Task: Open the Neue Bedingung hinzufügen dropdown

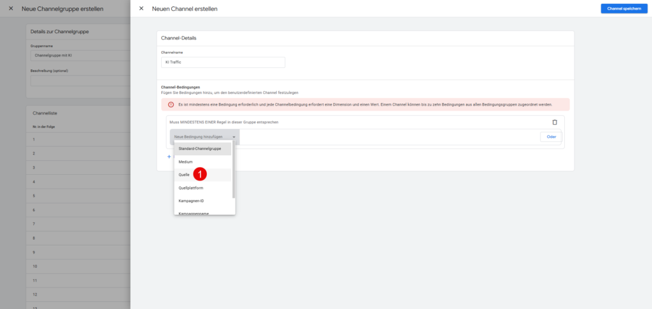Action: pos(204,137)
